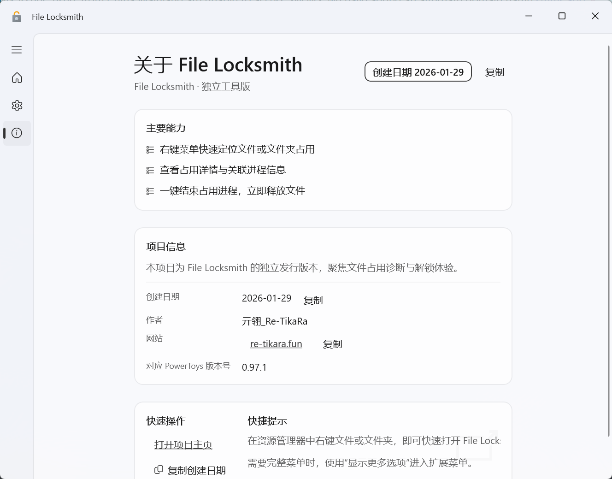Image resolution: width=612 pixels, height=479 pixels.
Task: Open 打开项目主页 link under 快速操作
Action: click(x=183, y=444)
